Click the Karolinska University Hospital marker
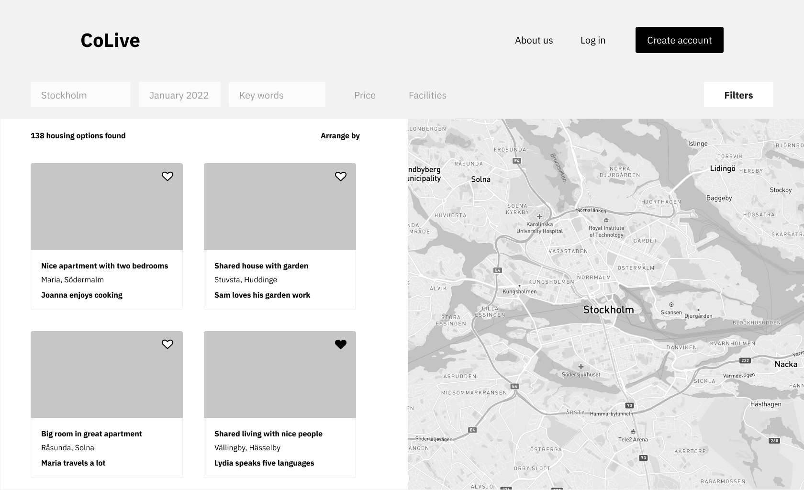This screenshot has width=804, height=490. [540, 216]
